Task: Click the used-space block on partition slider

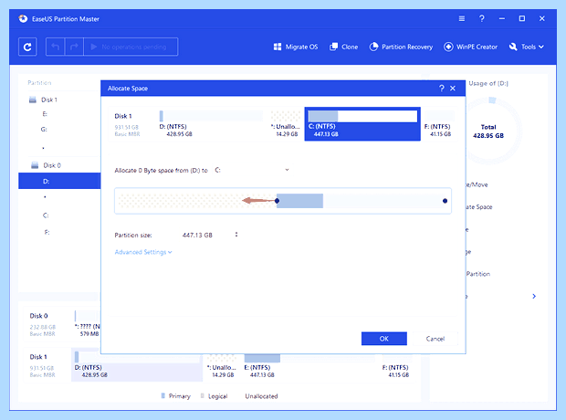Action: (x=300, y=201)
